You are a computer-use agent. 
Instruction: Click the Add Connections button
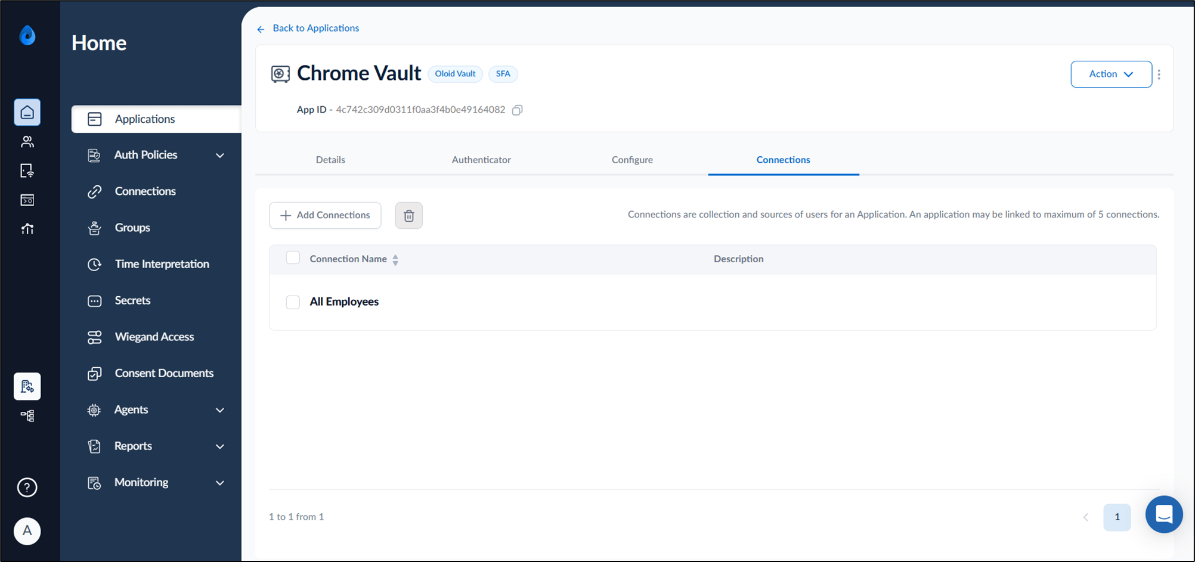pos(325,215)
